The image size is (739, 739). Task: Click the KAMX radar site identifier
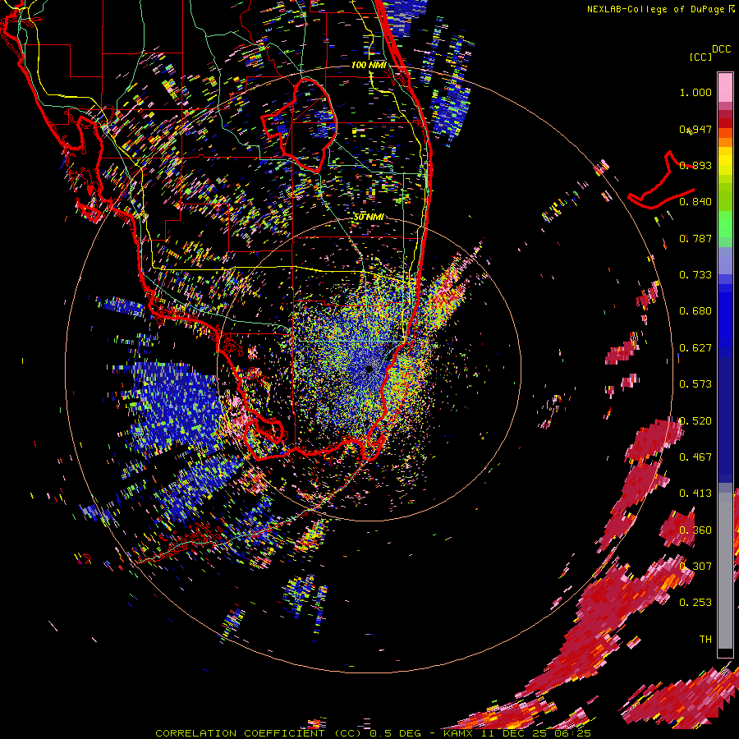[457, 733]
